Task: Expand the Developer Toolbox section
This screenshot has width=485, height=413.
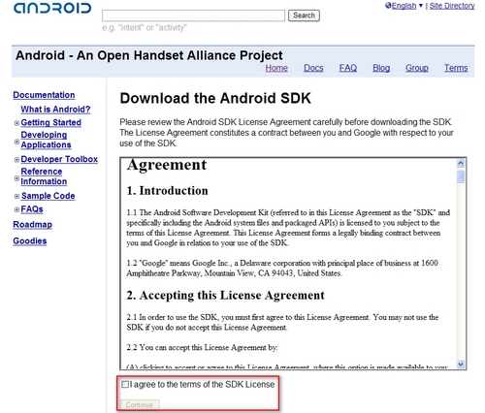Action: pyautogui.click(x=16, y=160)
